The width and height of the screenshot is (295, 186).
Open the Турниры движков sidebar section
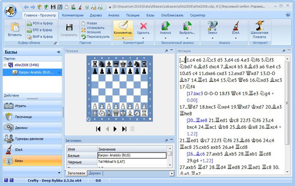coord(32,139)
